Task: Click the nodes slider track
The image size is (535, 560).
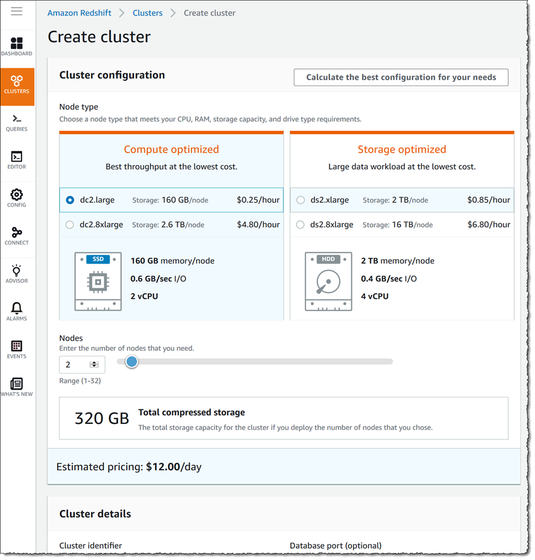Action: coord(255,362)
